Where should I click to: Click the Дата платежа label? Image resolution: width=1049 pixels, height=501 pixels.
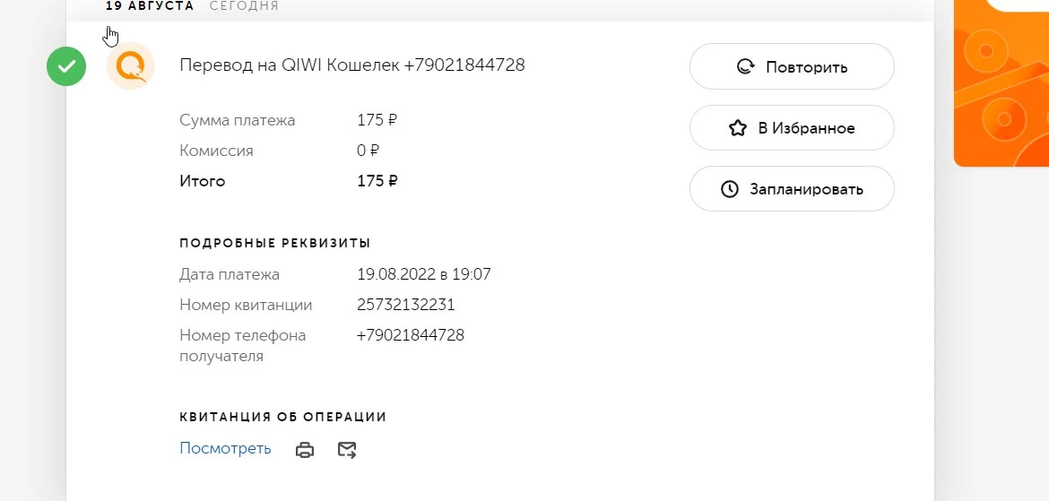[230, 274]
